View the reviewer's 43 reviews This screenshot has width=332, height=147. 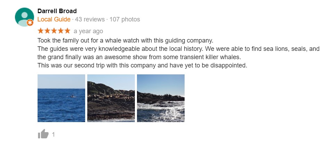pyautogui.click(x=90, y=19)
